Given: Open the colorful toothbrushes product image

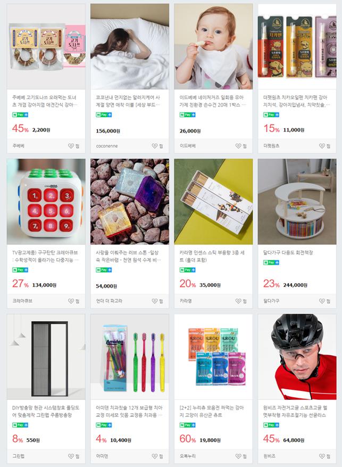Looking at the screenshot, I should (130, 357).
